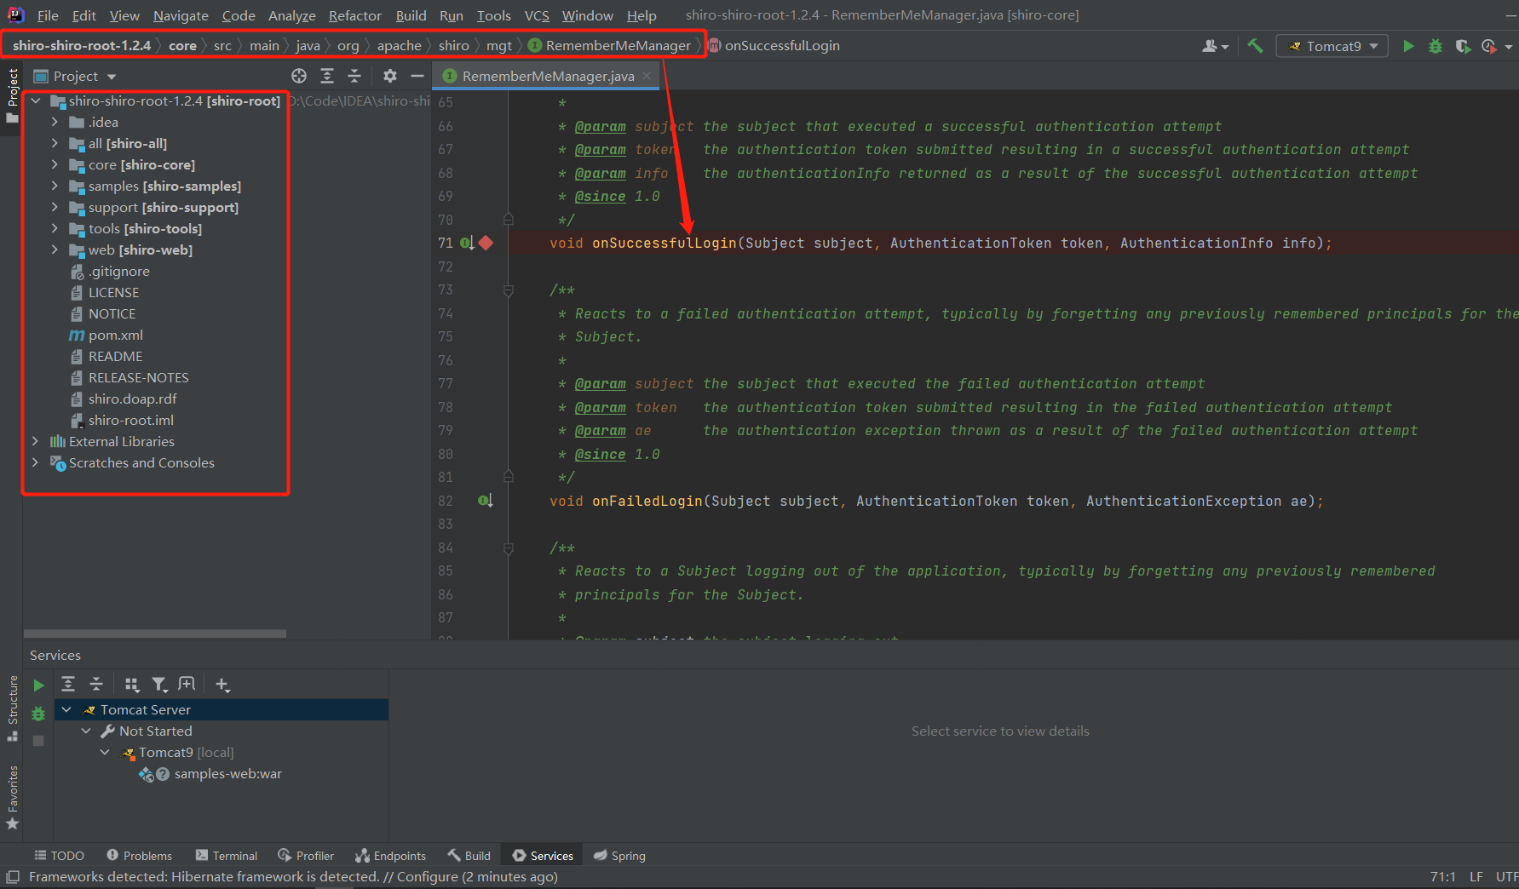Expand the web [shiro-web] module
This screenshot has height=889, width=1519.
[55, 249]
